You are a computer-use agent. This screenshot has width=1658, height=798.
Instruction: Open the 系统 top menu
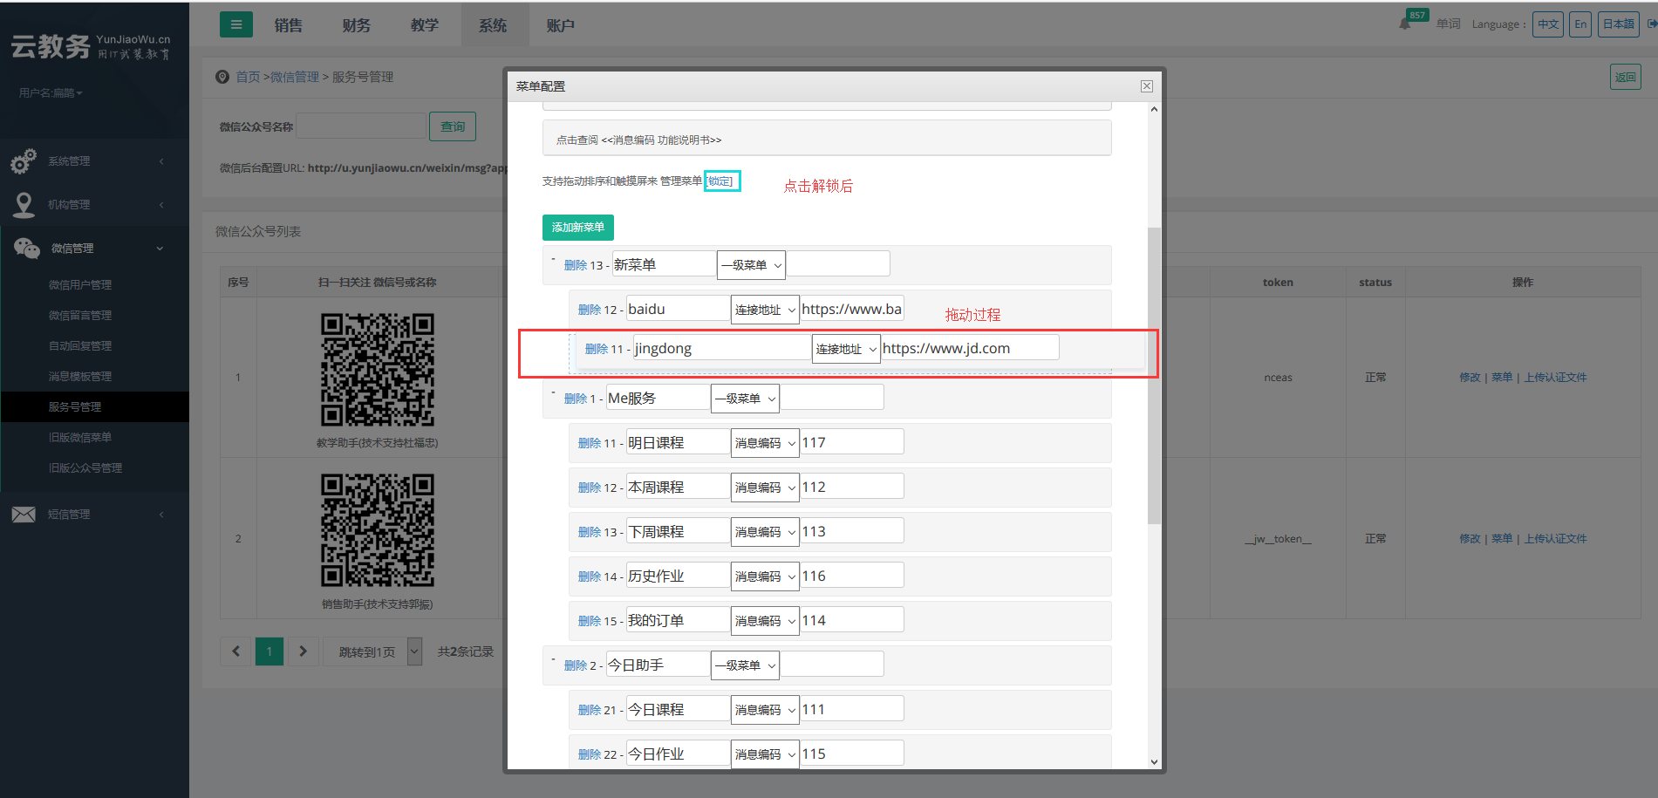click(493, 25)
